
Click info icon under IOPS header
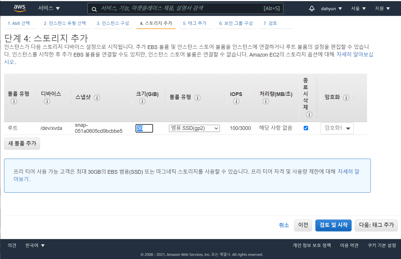tap(236, 101)
